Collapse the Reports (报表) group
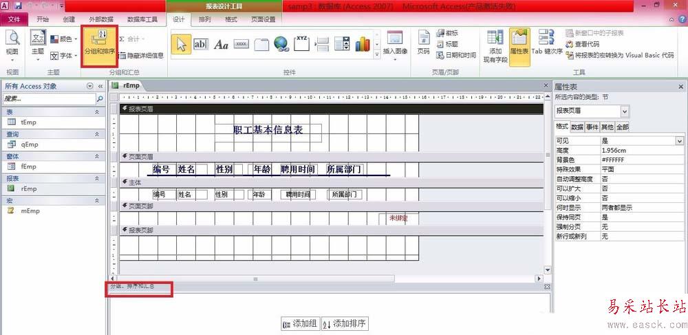This screenshot has width=688, height=335. tap(97, 178)
